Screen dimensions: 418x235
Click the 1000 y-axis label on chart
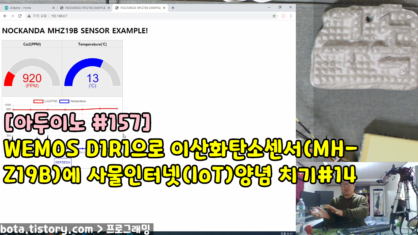click(x=8, y=105)
